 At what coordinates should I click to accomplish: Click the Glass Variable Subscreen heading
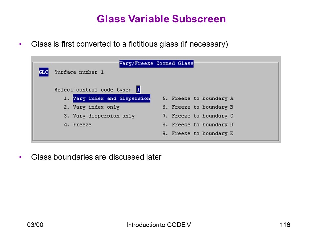[161, 19]
